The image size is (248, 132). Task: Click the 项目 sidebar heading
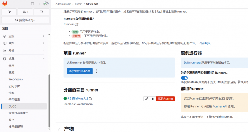click(x=5, y=28)
